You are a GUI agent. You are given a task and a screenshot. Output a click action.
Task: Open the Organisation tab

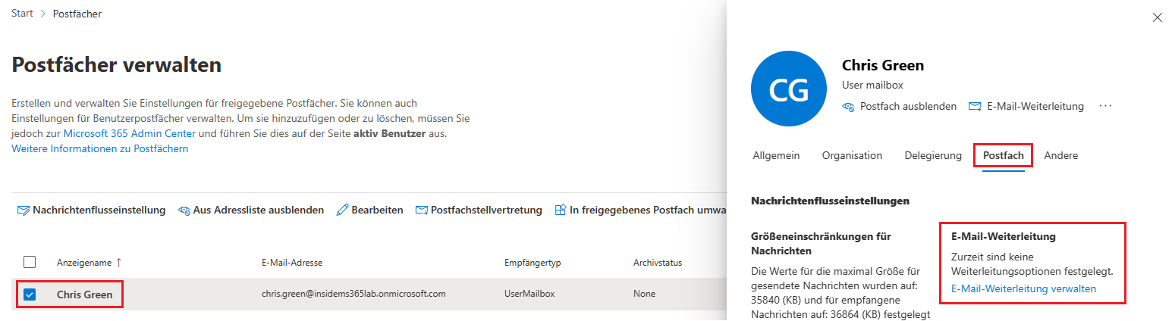click(852, 155)
